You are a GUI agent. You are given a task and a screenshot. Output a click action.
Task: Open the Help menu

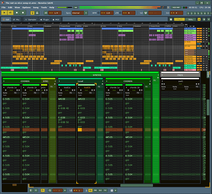coord(52,7)
